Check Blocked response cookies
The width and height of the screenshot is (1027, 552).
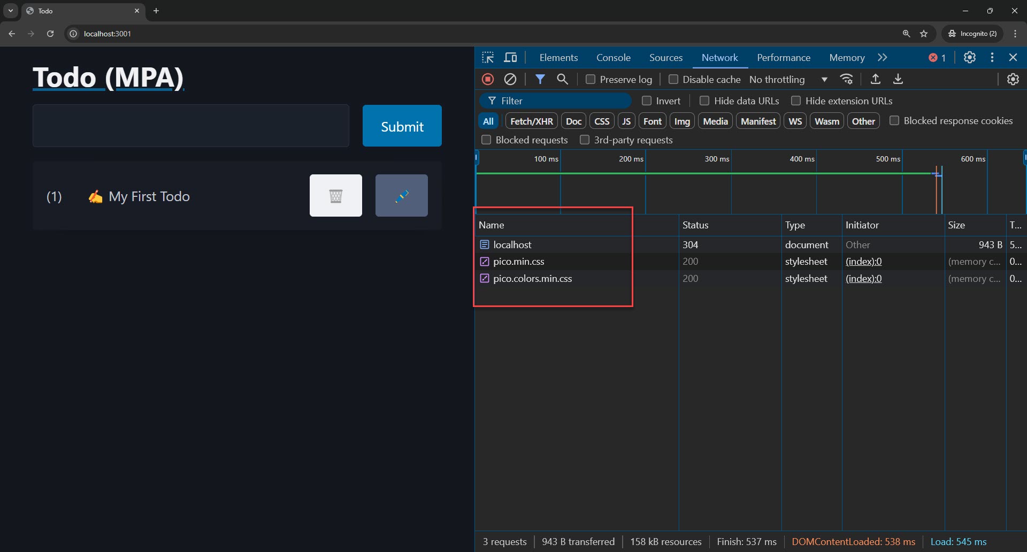[x=894, y=121]
